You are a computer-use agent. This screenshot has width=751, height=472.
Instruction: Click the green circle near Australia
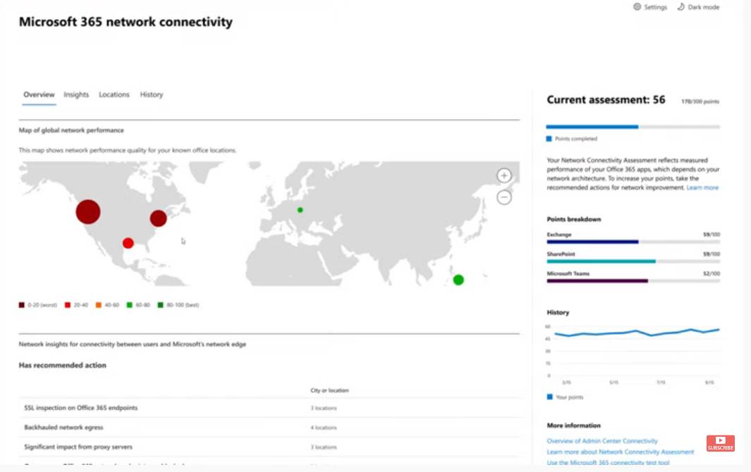coord(458,280)
